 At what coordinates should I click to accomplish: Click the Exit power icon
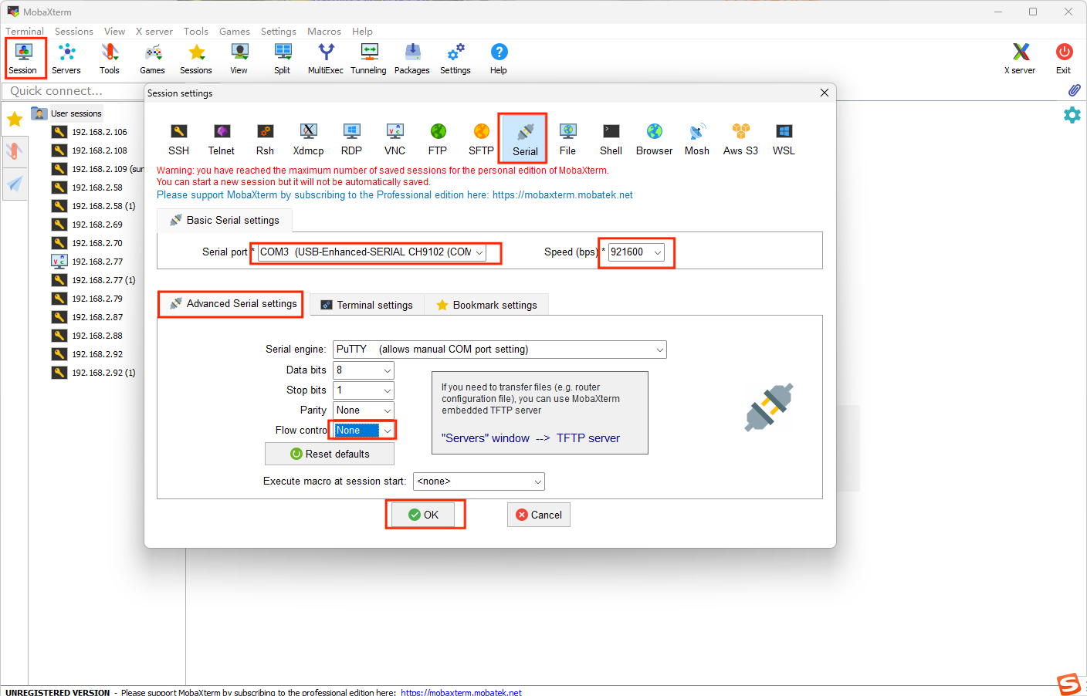tap(1064, 59)
